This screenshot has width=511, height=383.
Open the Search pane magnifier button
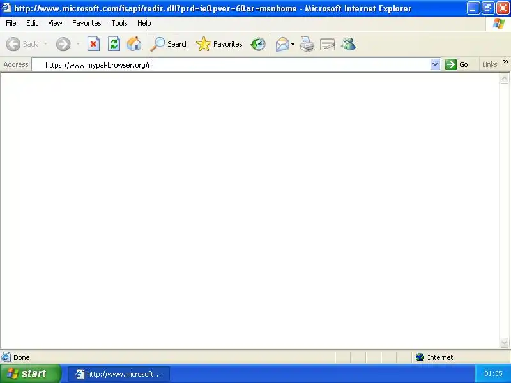tap(169, 44)
